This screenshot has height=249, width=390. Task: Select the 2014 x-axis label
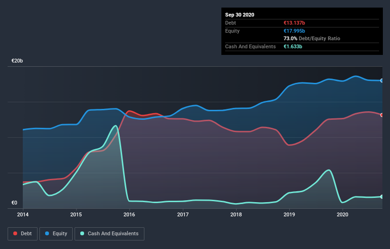[23, 214]
